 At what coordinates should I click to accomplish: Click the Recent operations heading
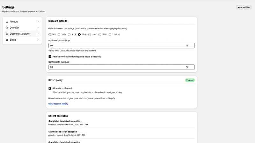click(58, 116)
